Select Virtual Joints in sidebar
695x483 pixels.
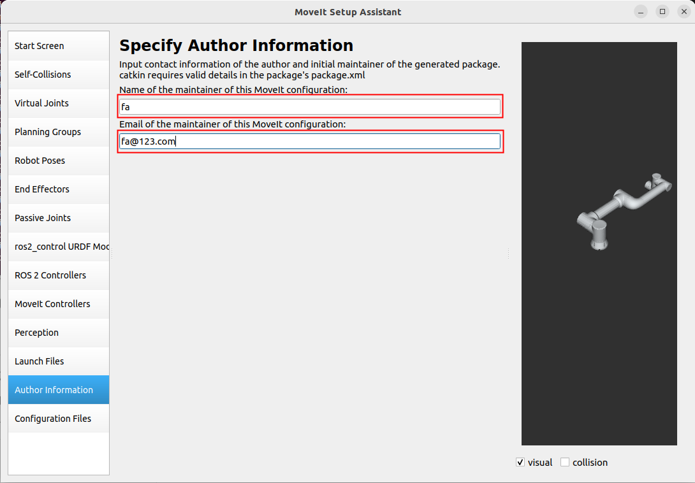59,103
